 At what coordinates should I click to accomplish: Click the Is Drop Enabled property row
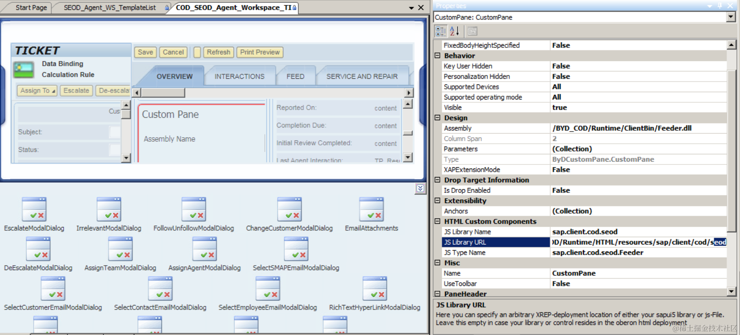click(x=584, y=190)
